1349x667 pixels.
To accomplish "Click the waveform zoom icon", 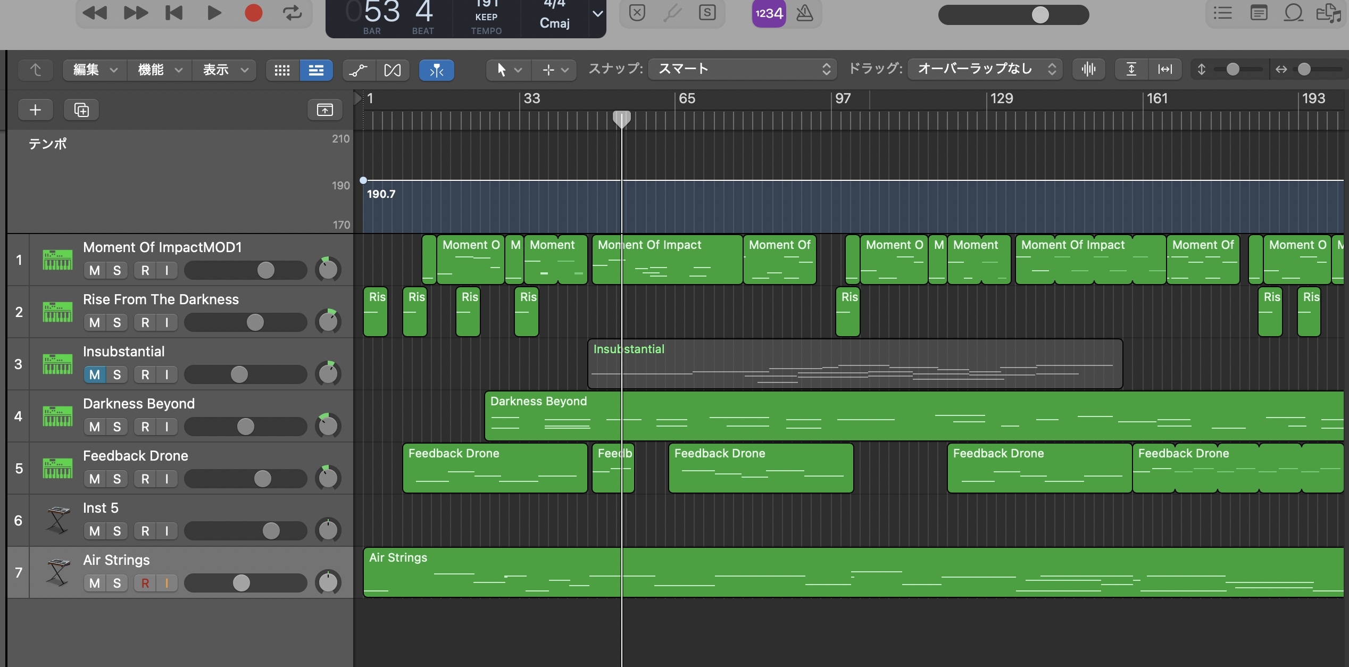I will tap(1088, 69).
